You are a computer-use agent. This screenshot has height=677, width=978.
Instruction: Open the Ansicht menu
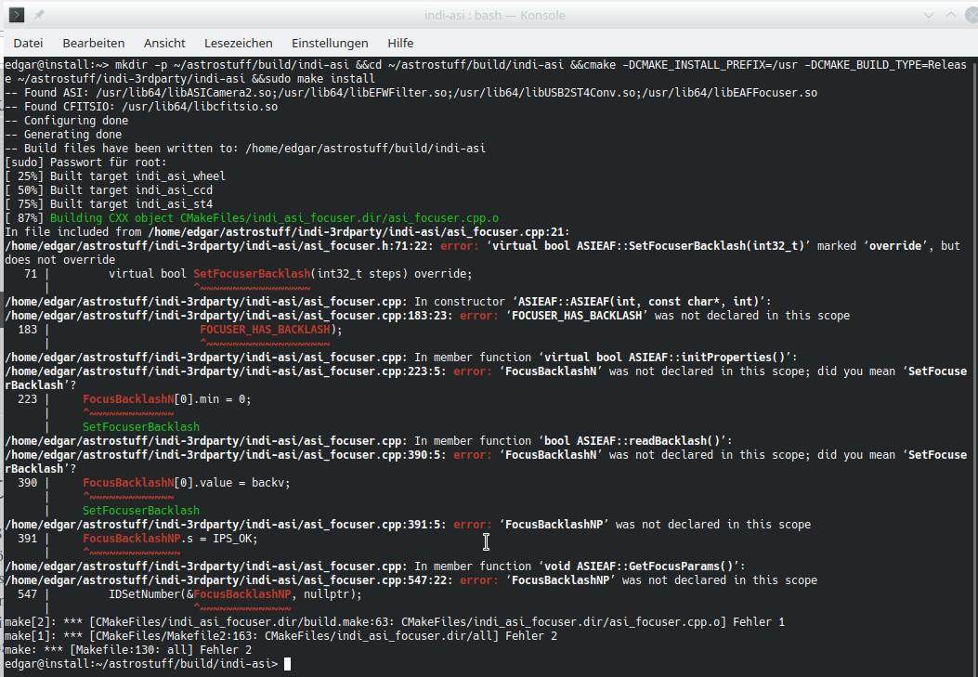coord(164,43)
